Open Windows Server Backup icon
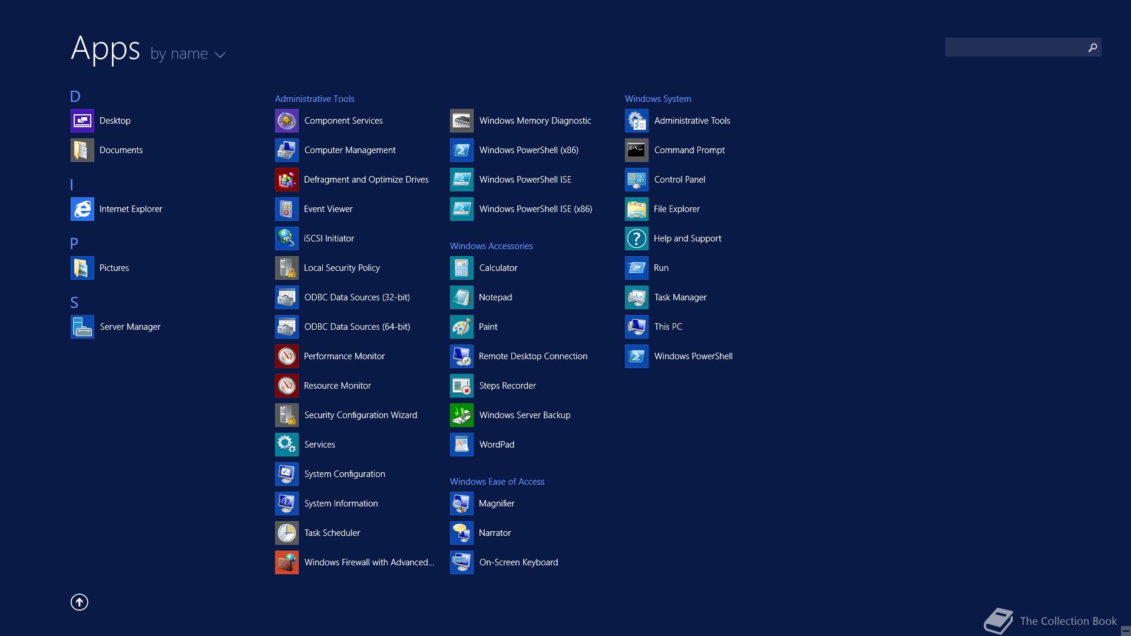 (x=462, y=415)
